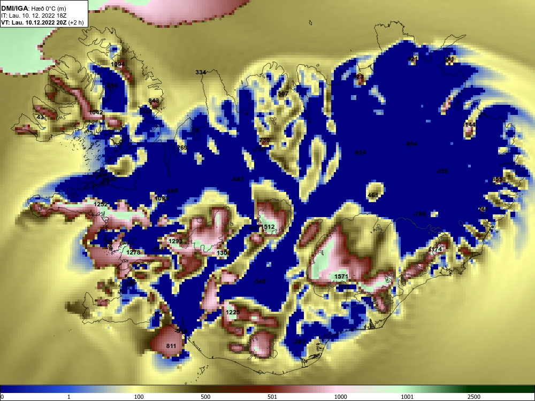This screenshot has height=401, width=535.
Task: Click the 1512 value label
Action: [x=267, y=227]
